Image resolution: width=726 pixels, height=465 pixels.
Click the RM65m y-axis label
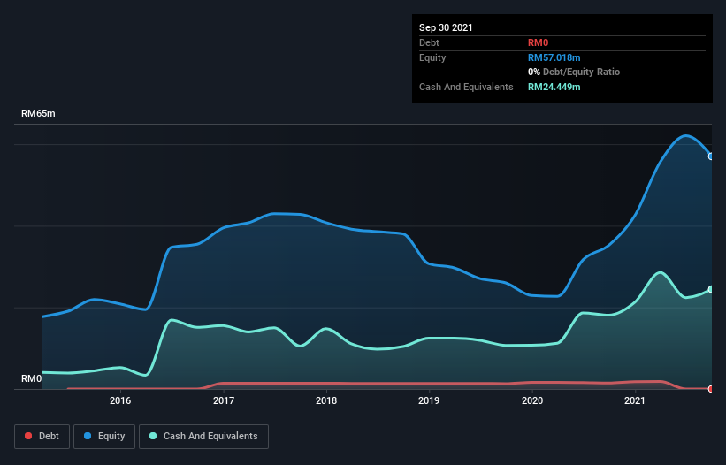[38, 114]
